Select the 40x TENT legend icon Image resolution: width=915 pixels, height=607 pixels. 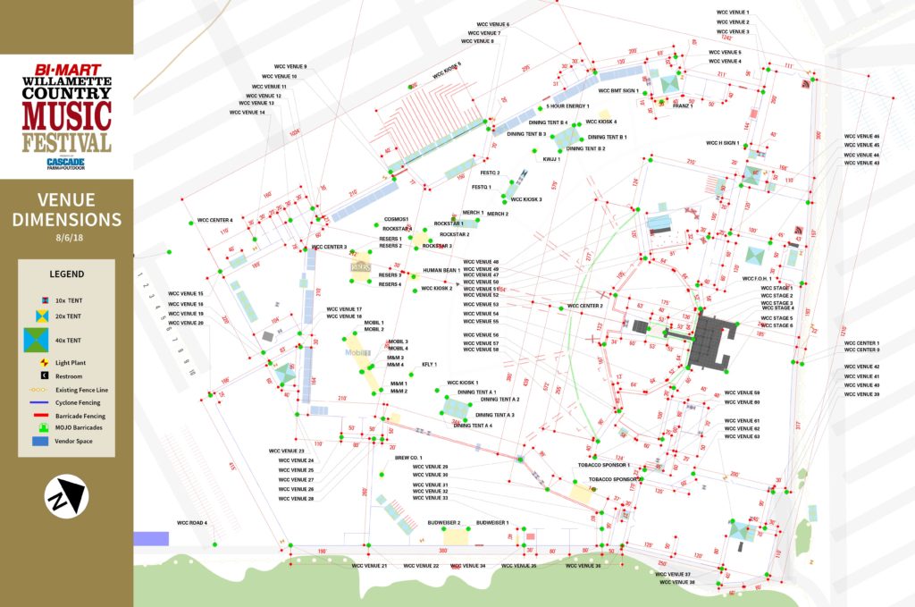[x=38, y=340]
